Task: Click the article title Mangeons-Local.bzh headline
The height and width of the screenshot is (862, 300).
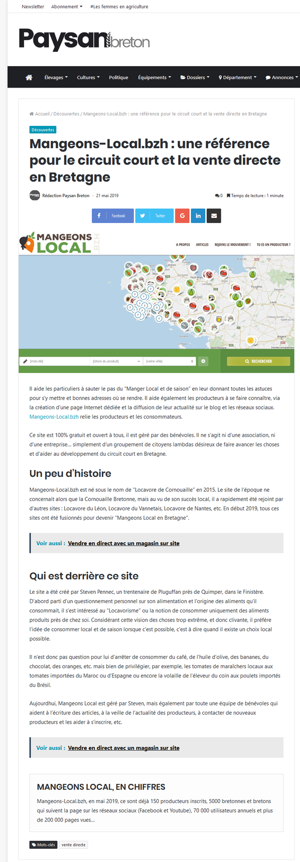Action: pyautogui.click(x=155, y=160)
